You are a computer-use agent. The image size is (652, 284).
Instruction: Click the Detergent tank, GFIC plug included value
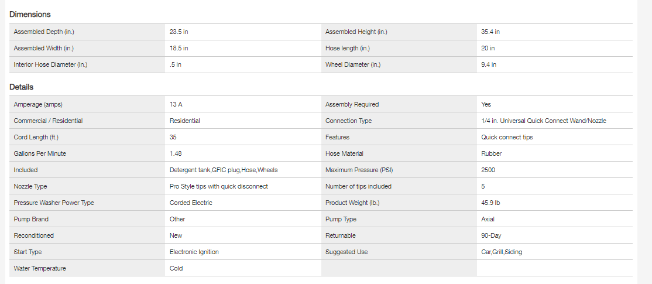224,170
